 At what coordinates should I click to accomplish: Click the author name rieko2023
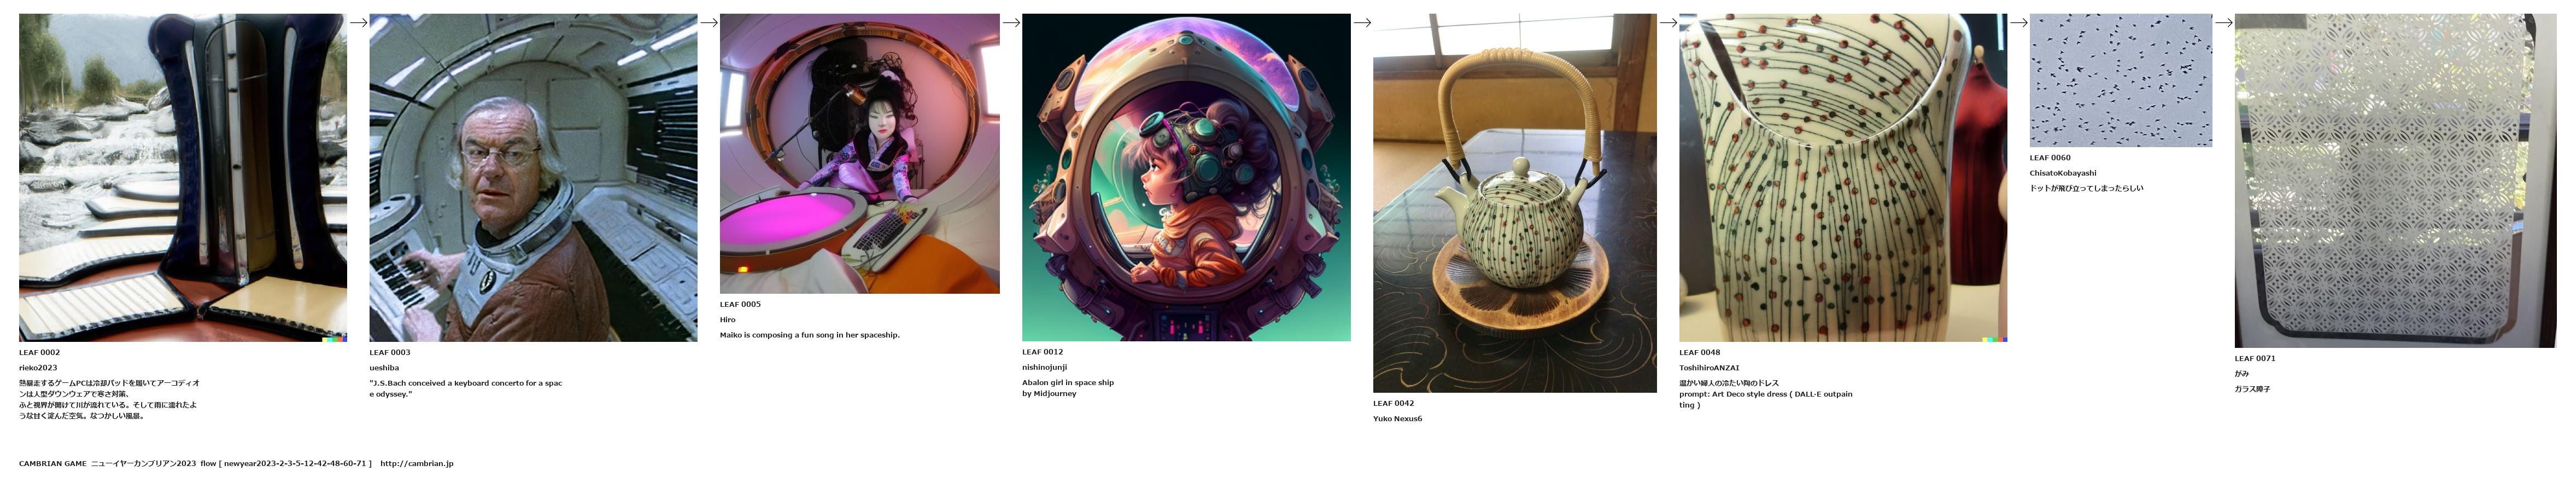pyautogui.click(x=38, y=368)
